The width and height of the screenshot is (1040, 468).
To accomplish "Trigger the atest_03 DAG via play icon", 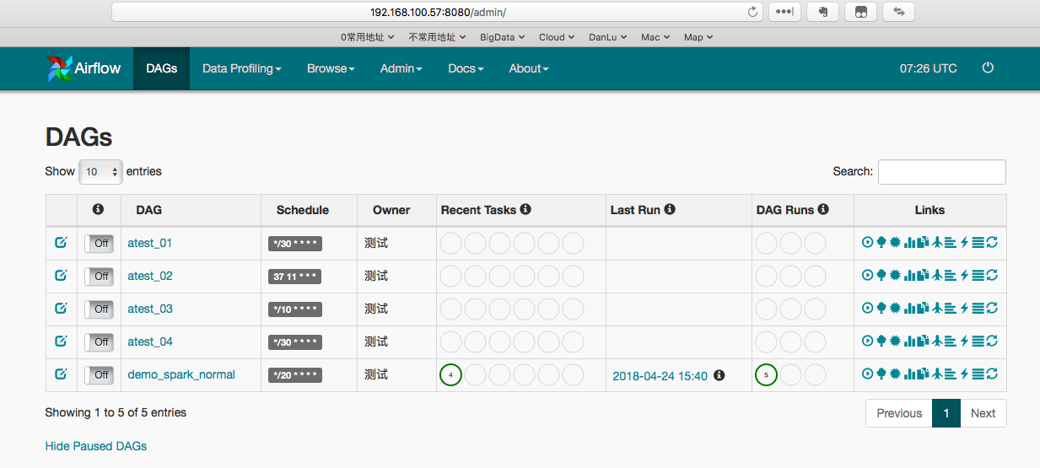I will [x=867, y=308].
